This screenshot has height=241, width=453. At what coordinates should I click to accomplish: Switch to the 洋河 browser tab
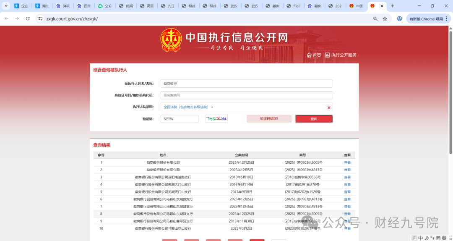click(x=63, y=6)
